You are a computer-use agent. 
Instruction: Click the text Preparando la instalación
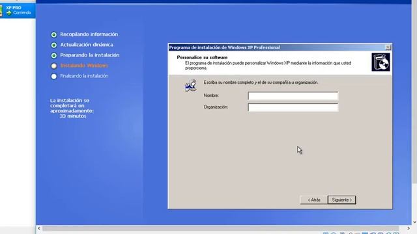[90, 55]
